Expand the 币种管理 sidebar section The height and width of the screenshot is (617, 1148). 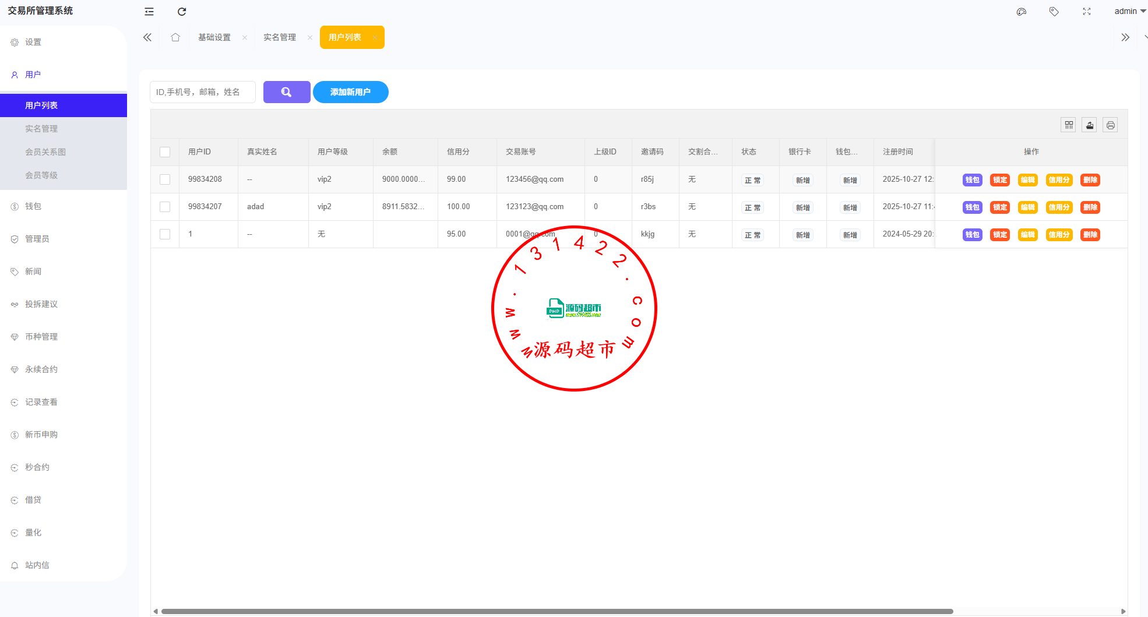[x=41, y=337]
